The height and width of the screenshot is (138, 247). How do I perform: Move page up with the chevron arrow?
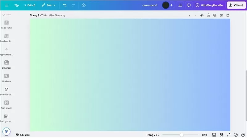pos(189,15)
